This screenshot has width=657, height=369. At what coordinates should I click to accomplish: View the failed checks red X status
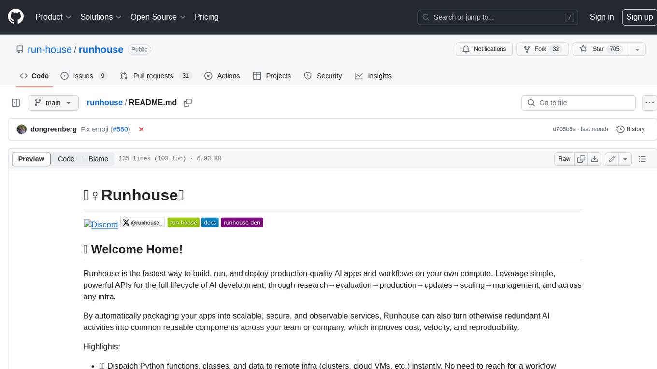(141, 129)
